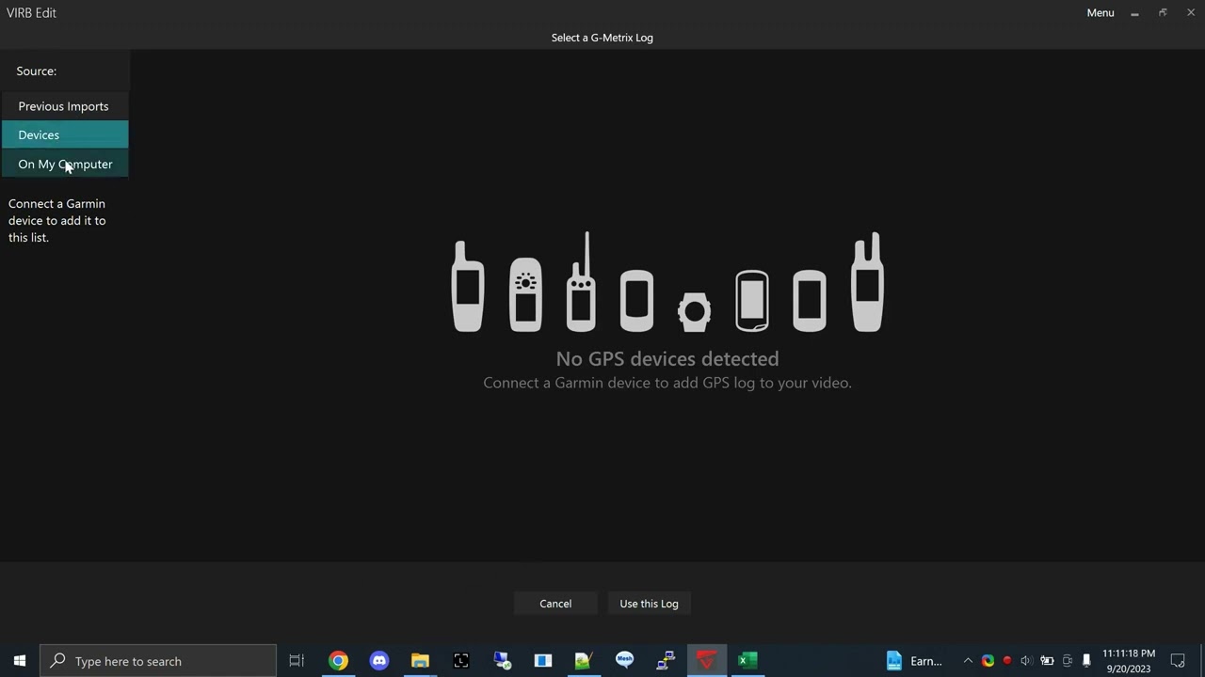Open Excel from taskbar
The height and width of the screenshot is (677, 1205).
tap(747, 661)
